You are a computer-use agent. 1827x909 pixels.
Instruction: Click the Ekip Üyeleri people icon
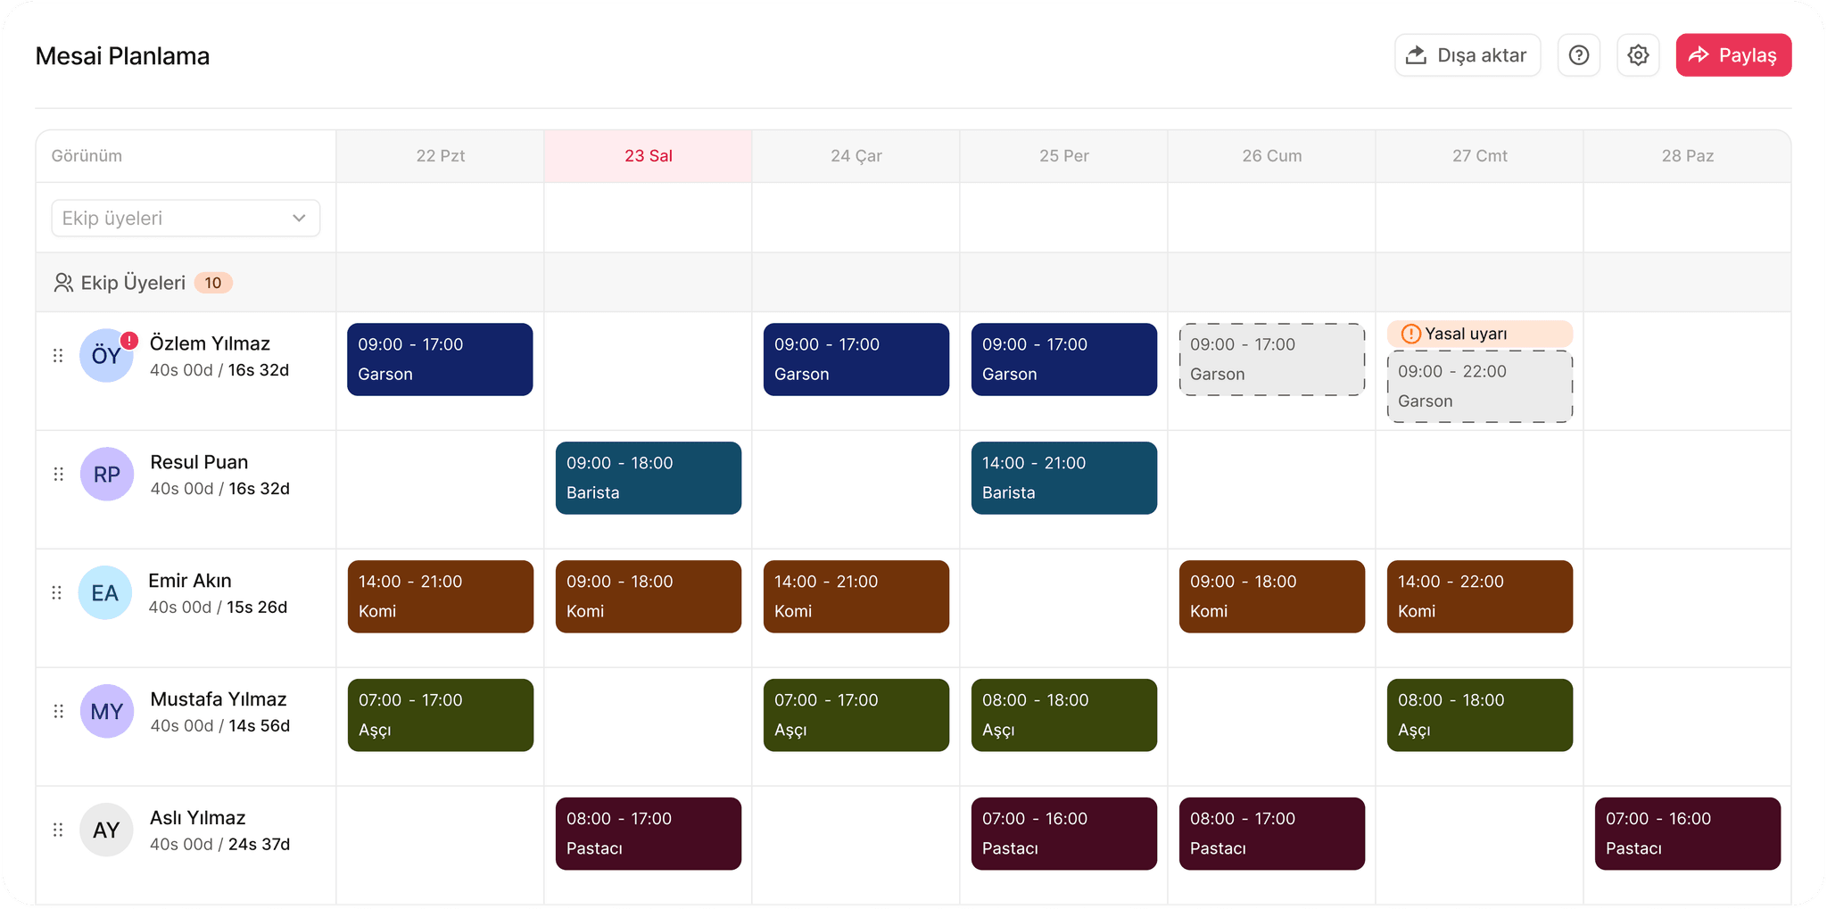click(63, 283)
